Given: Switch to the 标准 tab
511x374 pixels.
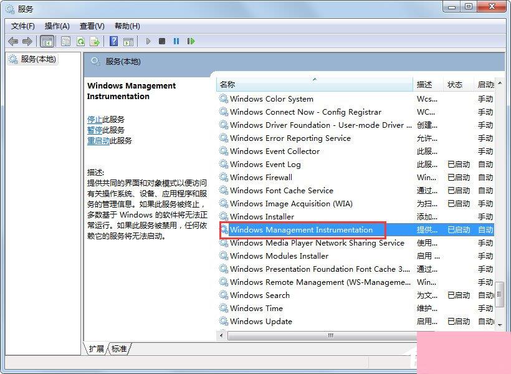Looking at the screenshot, I should click(119, 348).
